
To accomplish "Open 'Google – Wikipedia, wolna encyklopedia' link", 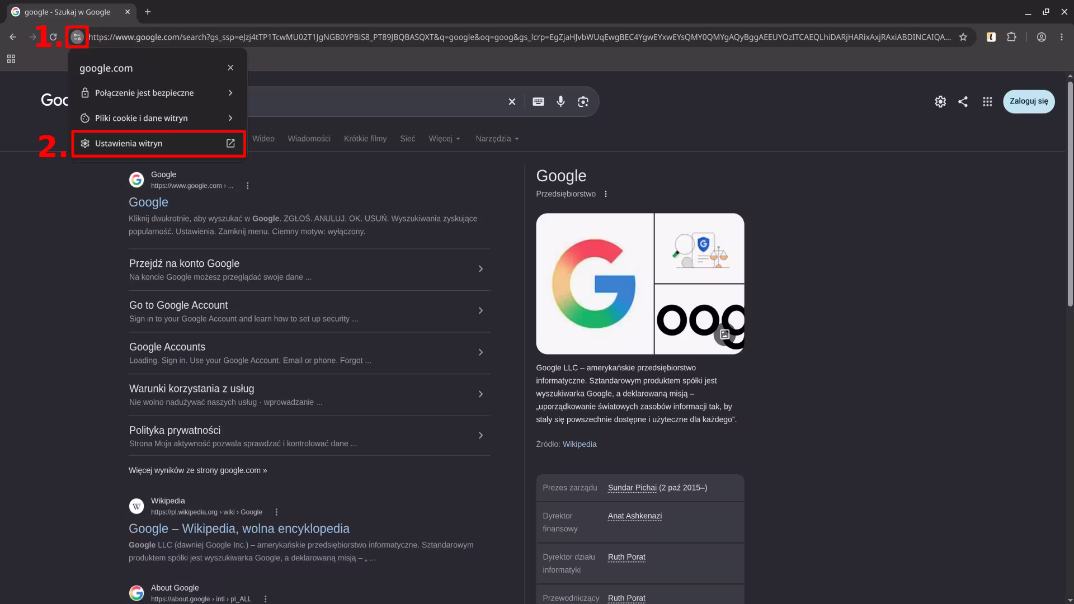I will click(239, 528).
